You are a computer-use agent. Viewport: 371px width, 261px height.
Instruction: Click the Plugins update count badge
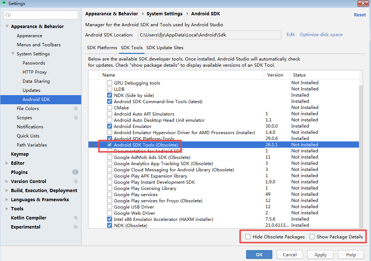pyautogui.click(x=75, y=172)
